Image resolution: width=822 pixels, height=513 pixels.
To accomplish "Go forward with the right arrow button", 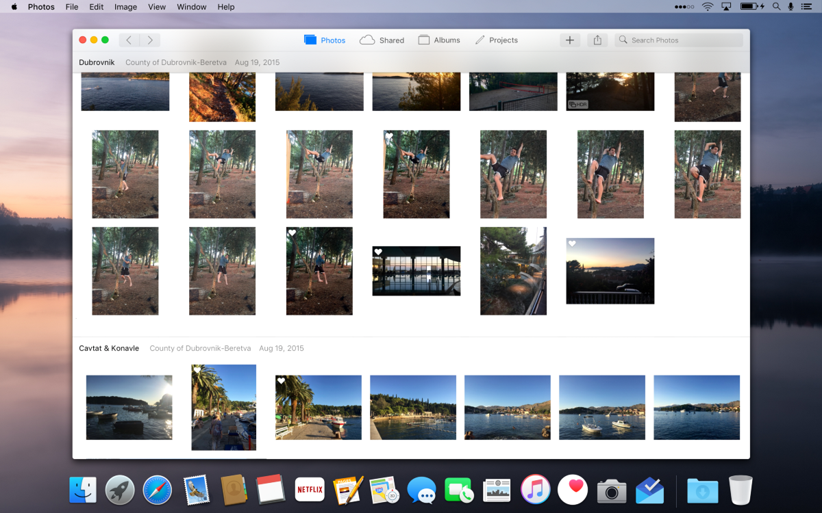I will (x=150, y=40).
